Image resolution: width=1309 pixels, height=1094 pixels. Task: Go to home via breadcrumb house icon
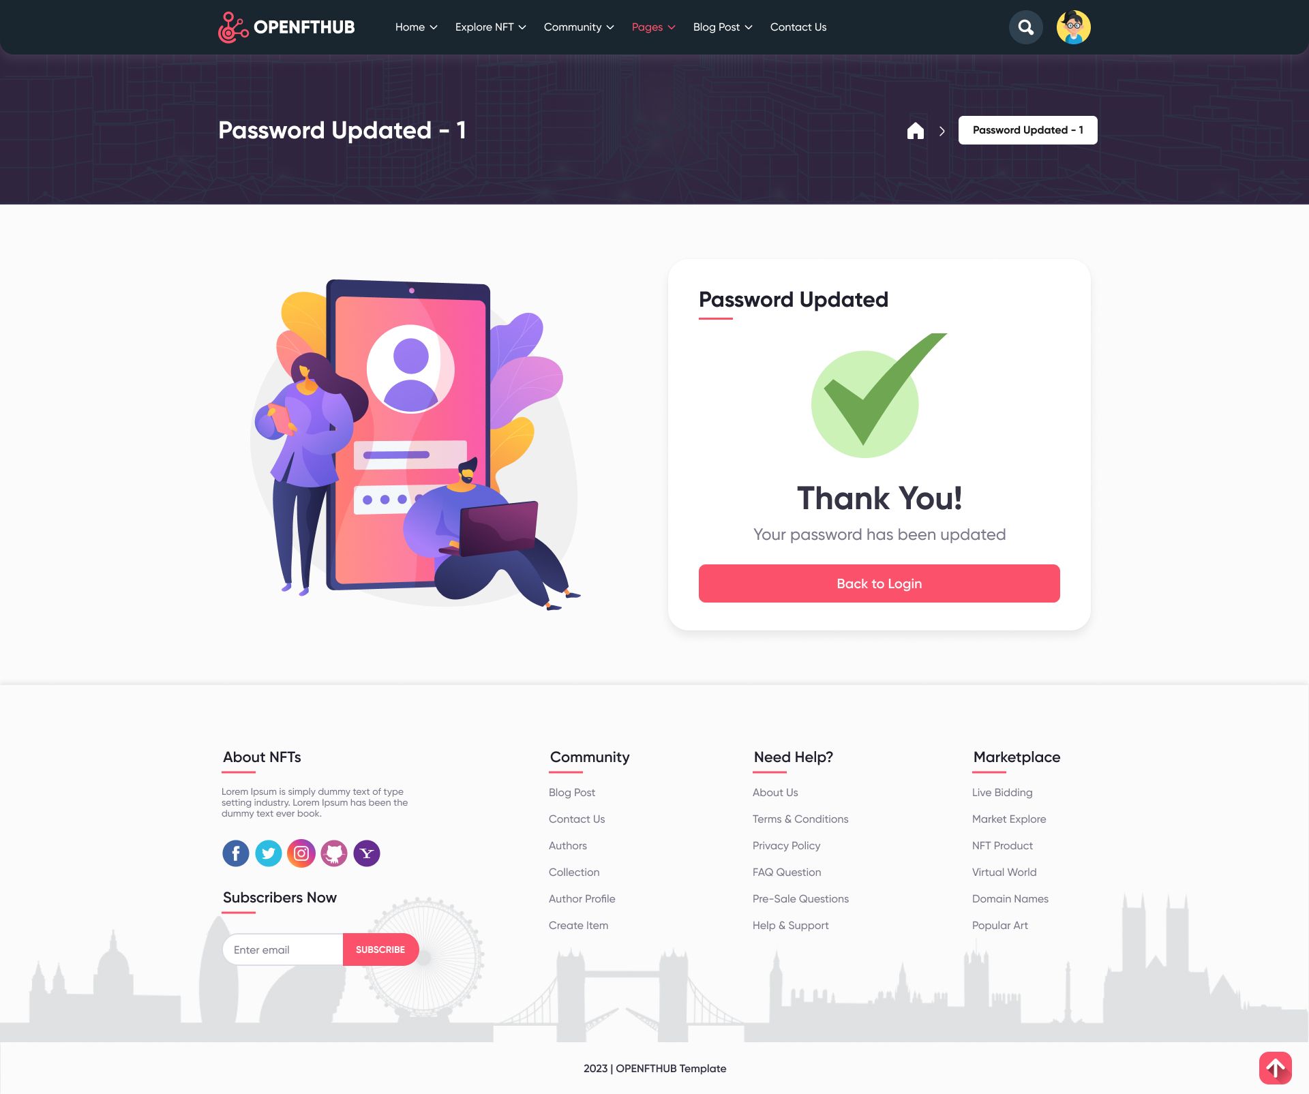[916, 130]
